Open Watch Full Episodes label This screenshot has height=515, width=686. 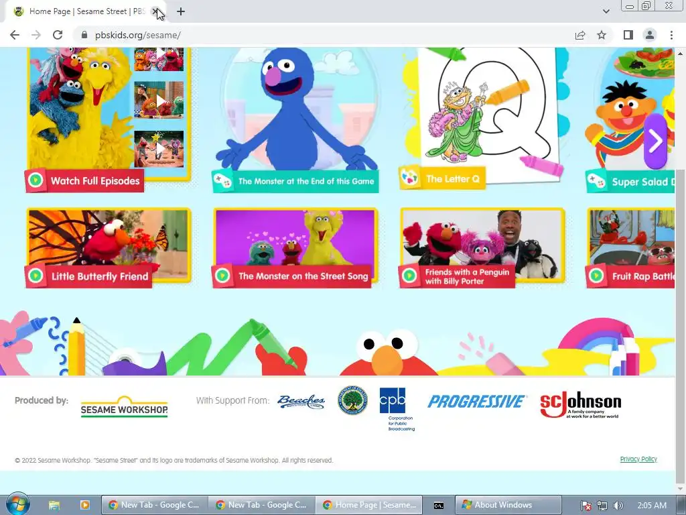95,181
